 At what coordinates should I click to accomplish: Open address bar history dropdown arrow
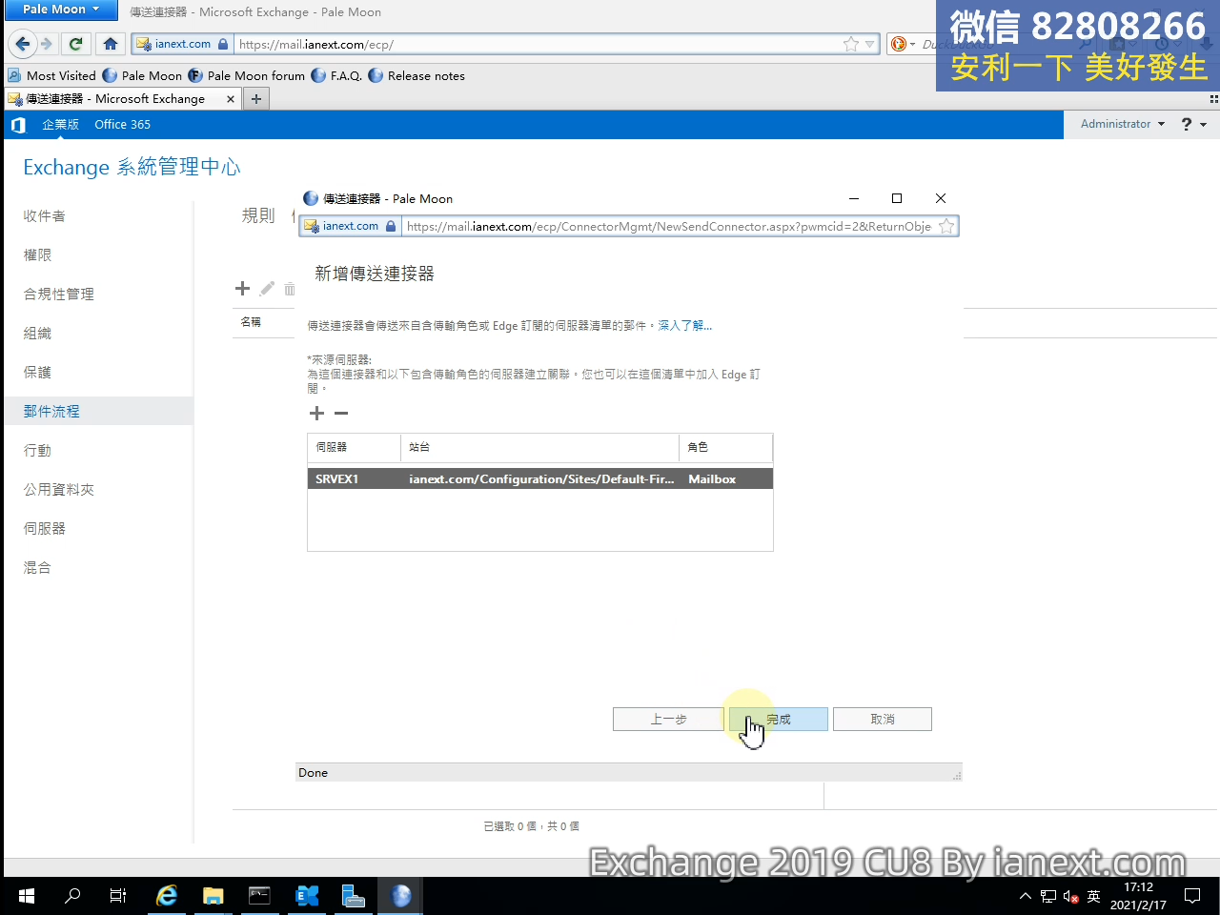(869, 44)
